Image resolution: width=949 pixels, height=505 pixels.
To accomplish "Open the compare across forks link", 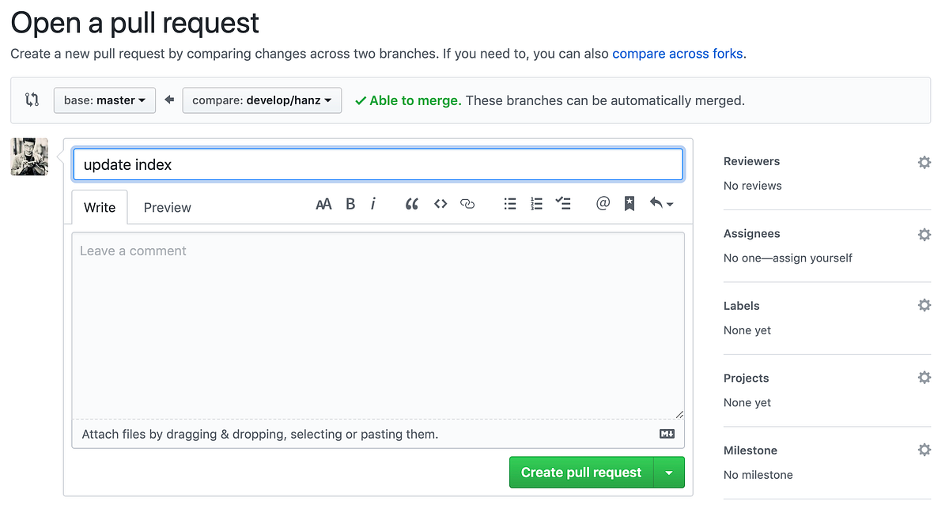I will (677, 54).
